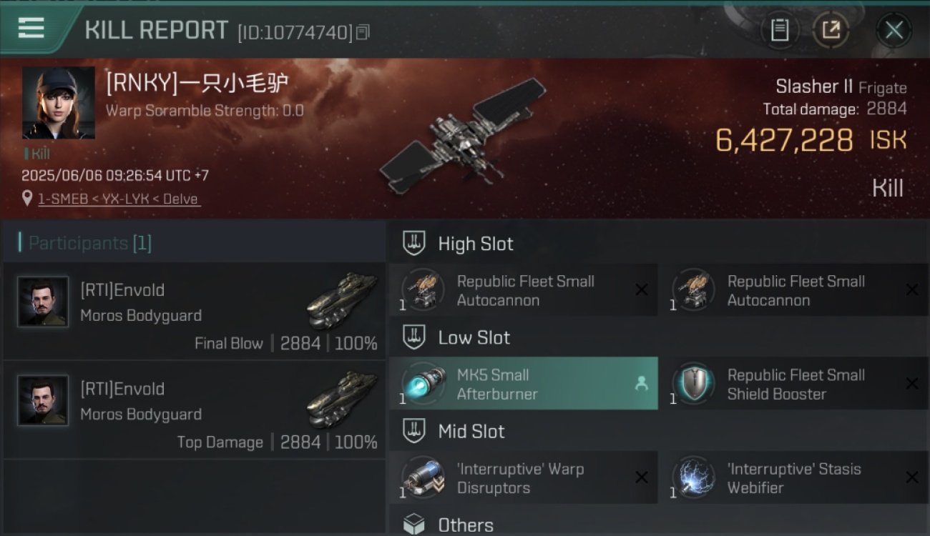Share the kill report via export icon

coord(831,30)
